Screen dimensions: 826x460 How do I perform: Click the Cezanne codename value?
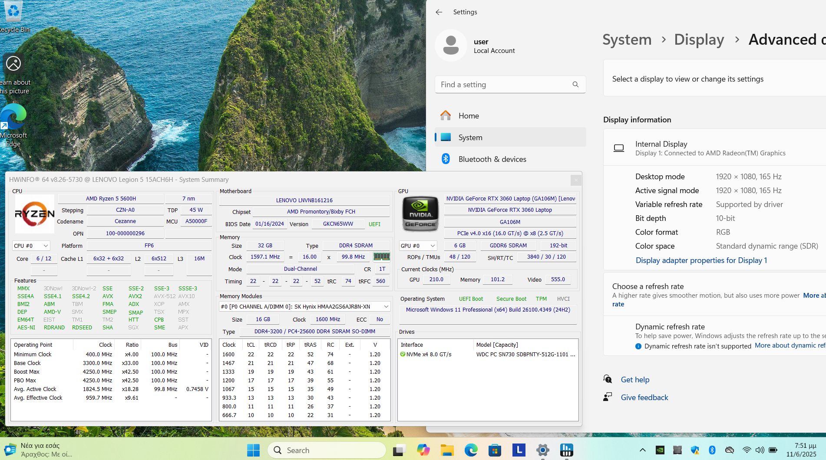pos(125,221)
